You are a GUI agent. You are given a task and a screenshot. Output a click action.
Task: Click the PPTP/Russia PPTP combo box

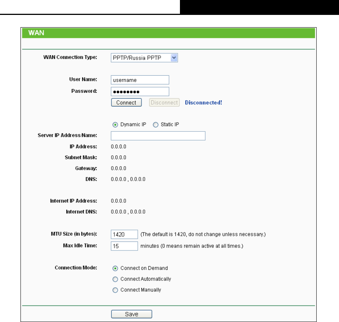144,58
